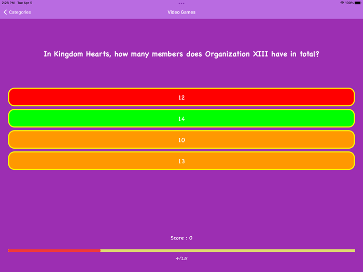Tap the 2:28 PM clock
Screen dimensions: 363x272
pos(8,3)
